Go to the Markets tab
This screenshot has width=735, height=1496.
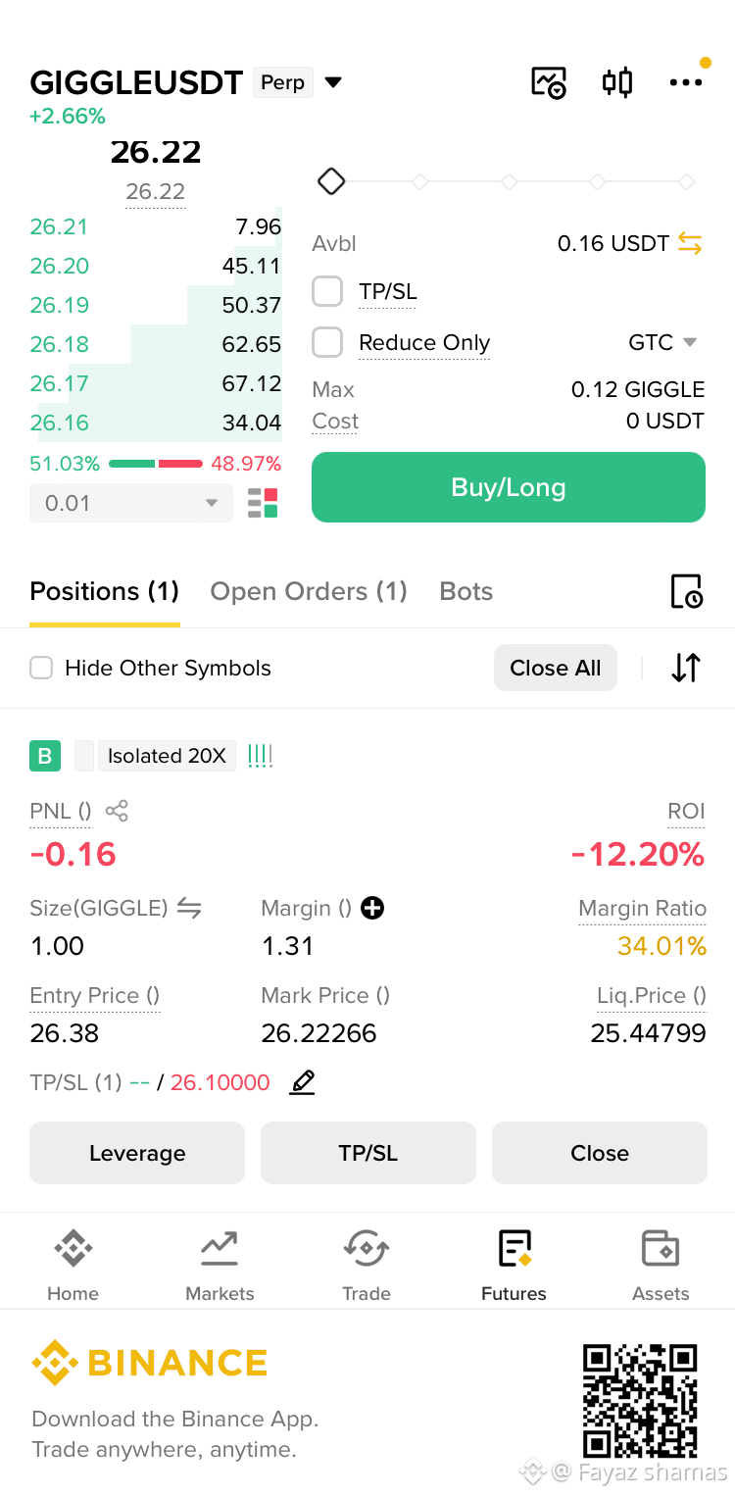220,1266
